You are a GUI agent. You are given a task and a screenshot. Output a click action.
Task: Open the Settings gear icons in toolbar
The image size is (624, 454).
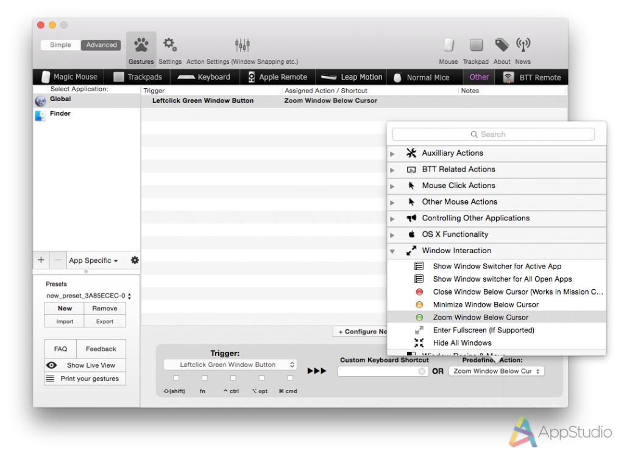(x=170, y=46)
